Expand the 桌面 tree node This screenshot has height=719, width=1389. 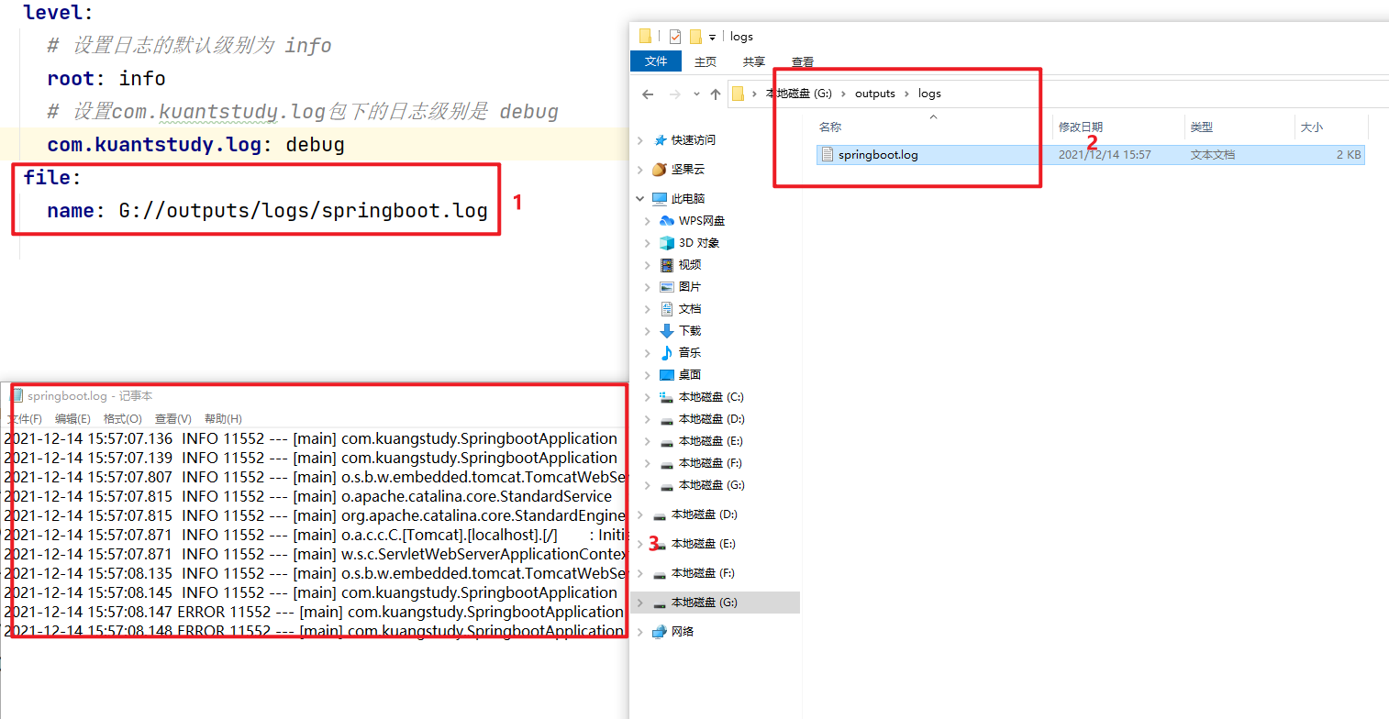point(648,375)
